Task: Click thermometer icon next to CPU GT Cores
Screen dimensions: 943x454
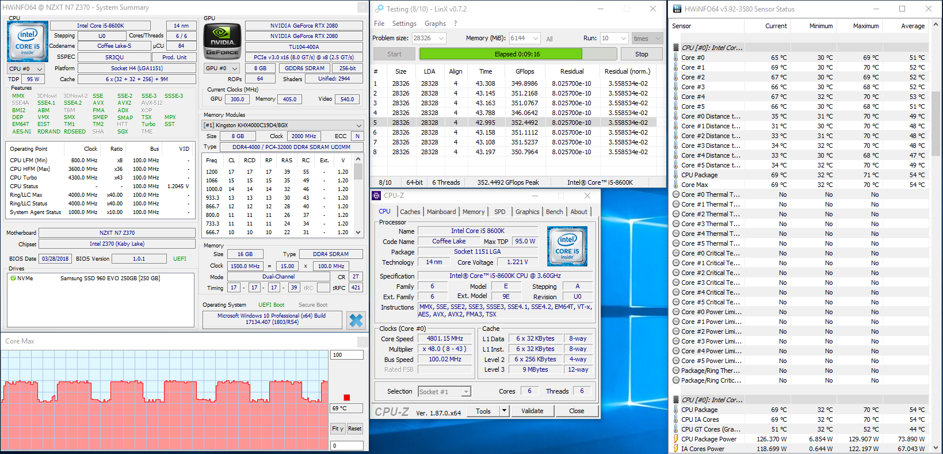Action: [676, 429]
